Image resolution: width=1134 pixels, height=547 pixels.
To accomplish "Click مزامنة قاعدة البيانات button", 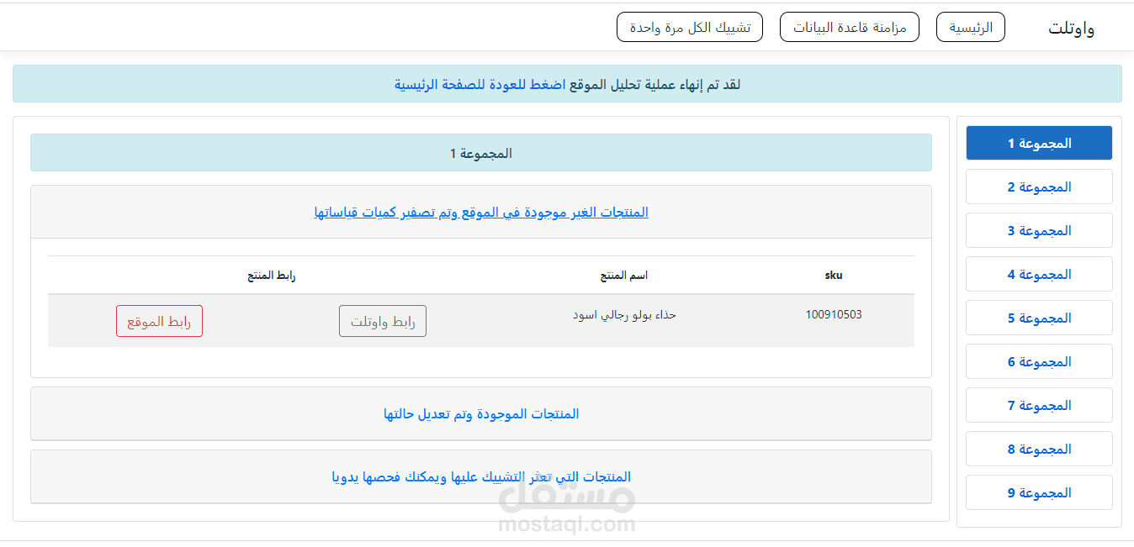I will (x=850, y=27).
